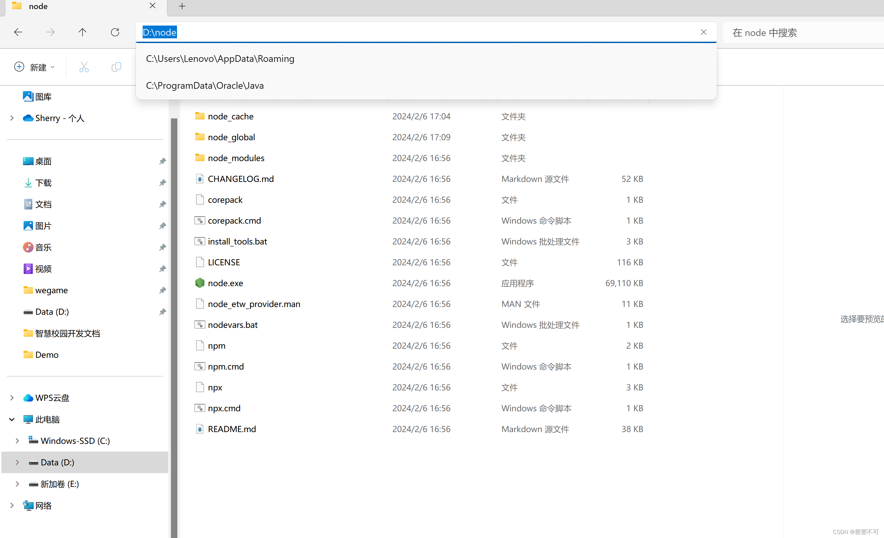The width and height of the screenshot is (884, 538).
Task: Open the Demo folder in sidebar
Action: 40,355
